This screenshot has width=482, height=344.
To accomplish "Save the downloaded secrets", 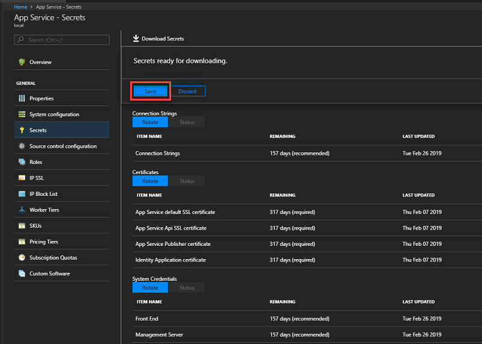I will click(150, 92).
